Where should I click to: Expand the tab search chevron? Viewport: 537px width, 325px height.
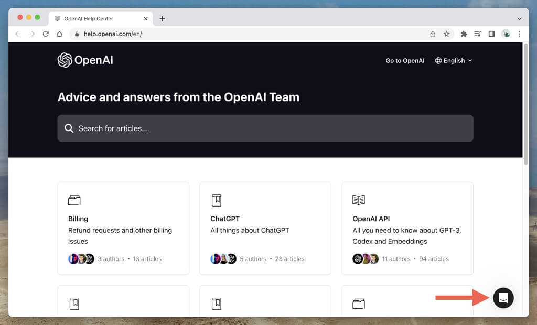click(x=519, y=18)
